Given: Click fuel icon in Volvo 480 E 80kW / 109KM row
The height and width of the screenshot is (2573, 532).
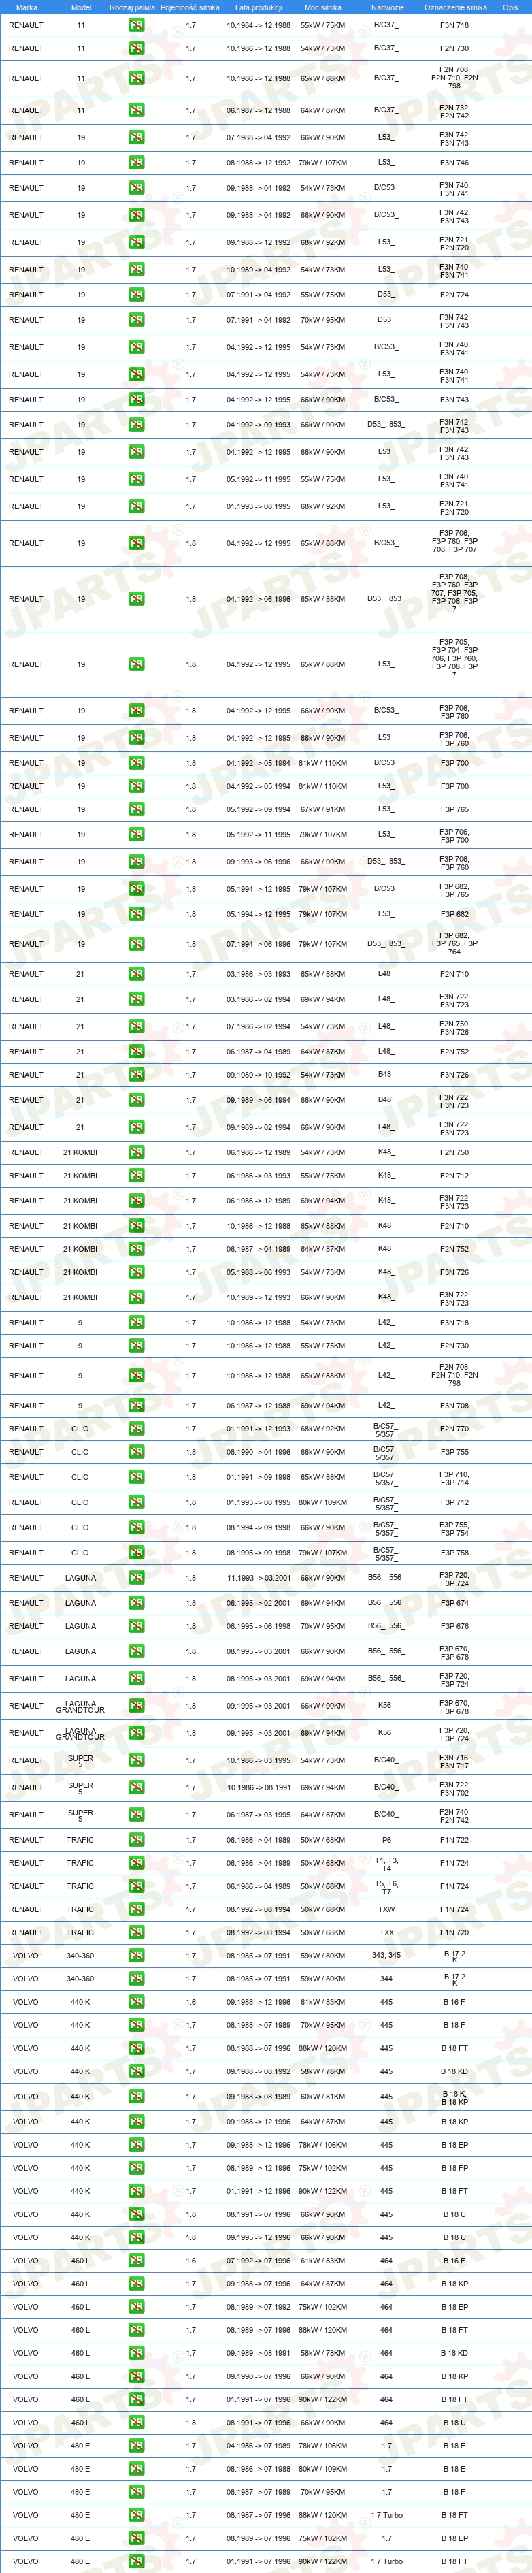Looking at the screenshot, I should tap(137, 2468).
